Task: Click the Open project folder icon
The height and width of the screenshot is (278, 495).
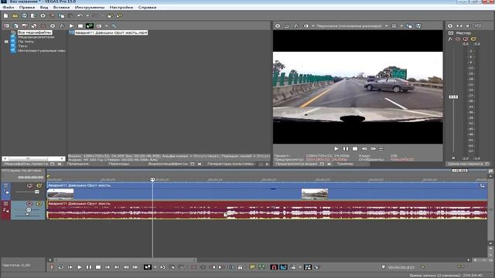Action: (15, 15)
